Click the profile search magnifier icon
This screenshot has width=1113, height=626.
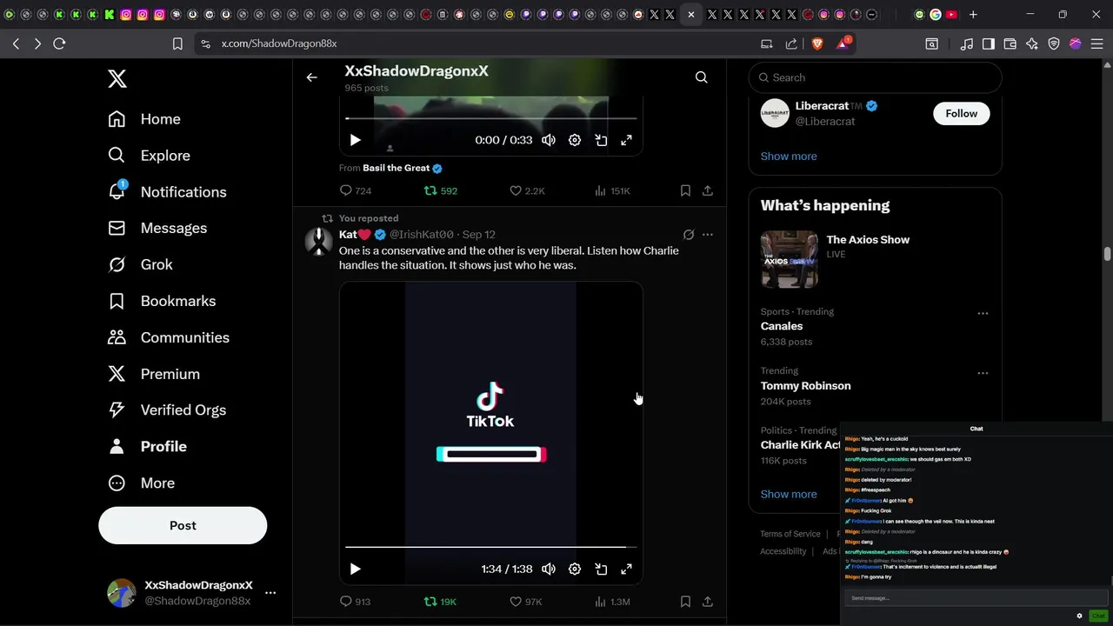point(701,77)
